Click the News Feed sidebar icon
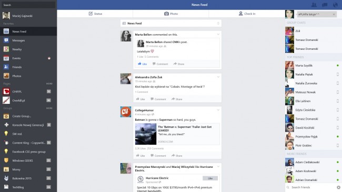This screenshot has height=192, width=342. coord(6,31)
